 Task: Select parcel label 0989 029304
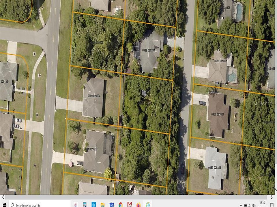point(218,114)
